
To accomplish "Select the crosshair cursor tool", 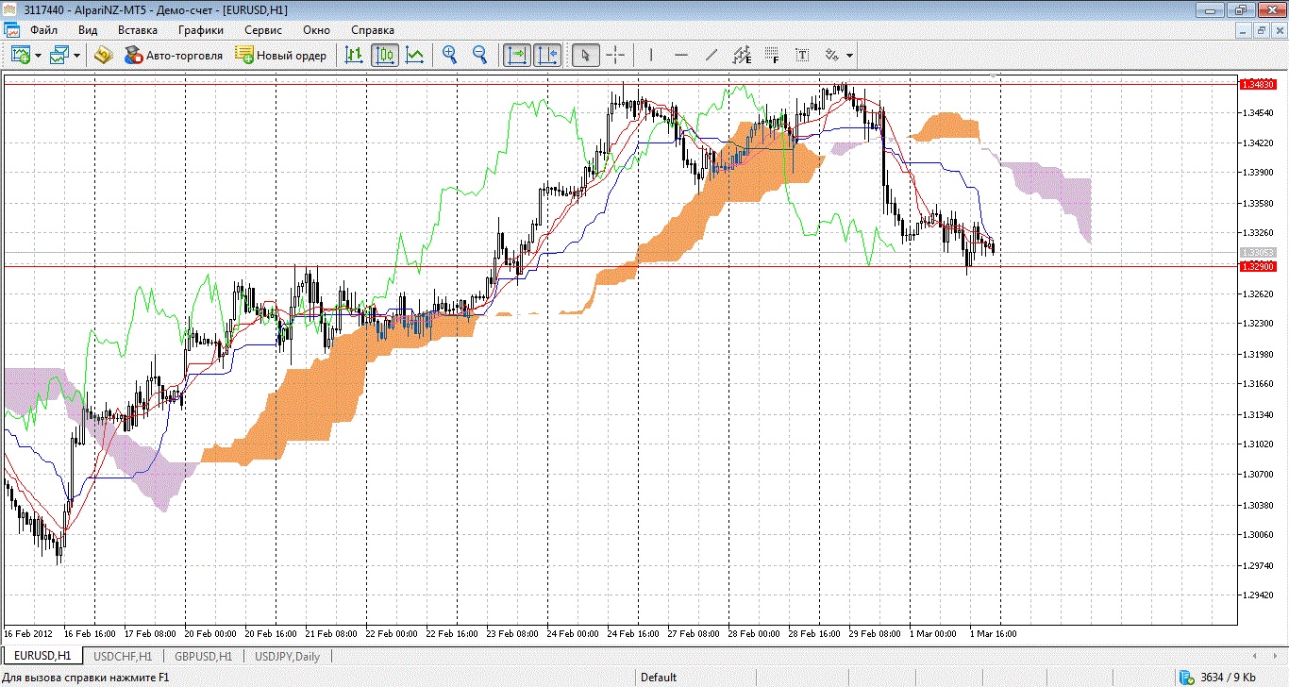I will click(615, 55).
